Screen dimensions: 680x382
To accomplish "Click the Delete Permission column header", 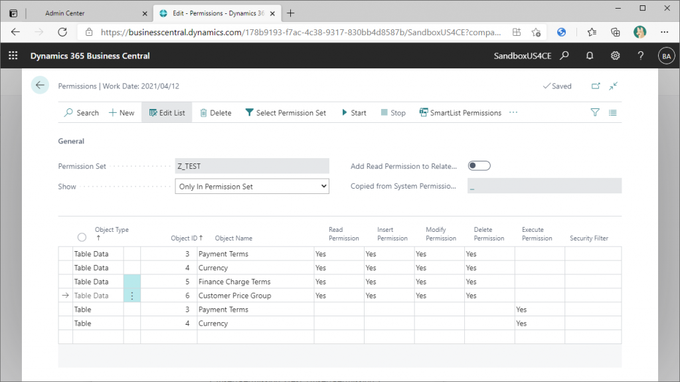I will pyautogui.click(x=489, y=234).
